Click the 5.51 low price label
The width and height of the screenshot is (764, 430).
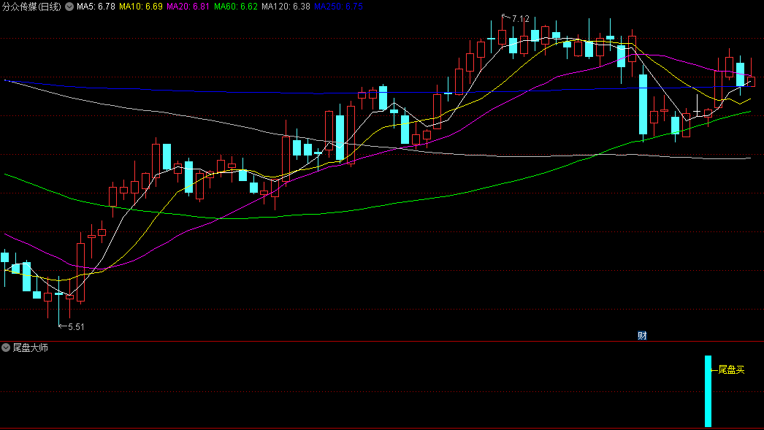point(76,327)
